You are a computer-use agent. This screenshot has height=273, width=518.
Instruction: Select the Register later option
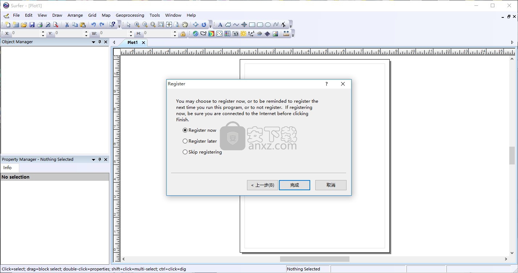tap(200, 141)
